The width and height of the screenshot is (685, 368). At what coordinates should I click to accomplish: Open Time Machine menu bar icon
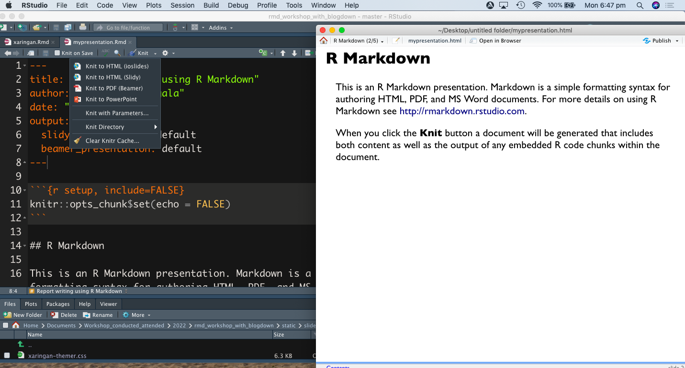click(521, 5)
